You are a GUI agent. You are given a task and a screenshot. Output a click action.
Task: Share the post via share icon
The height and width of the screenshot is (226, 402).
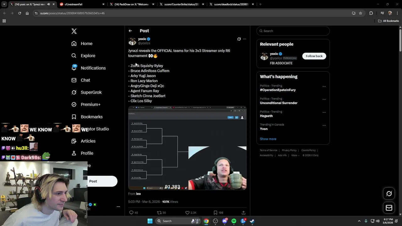tap(243, 213)
